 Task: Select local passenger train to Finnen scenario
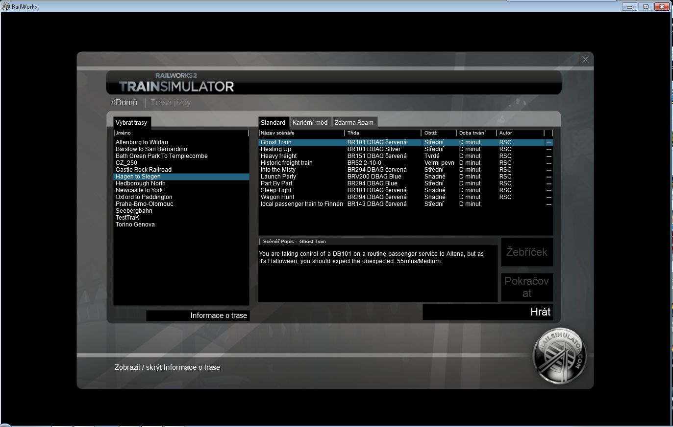[x=405, y=204]
